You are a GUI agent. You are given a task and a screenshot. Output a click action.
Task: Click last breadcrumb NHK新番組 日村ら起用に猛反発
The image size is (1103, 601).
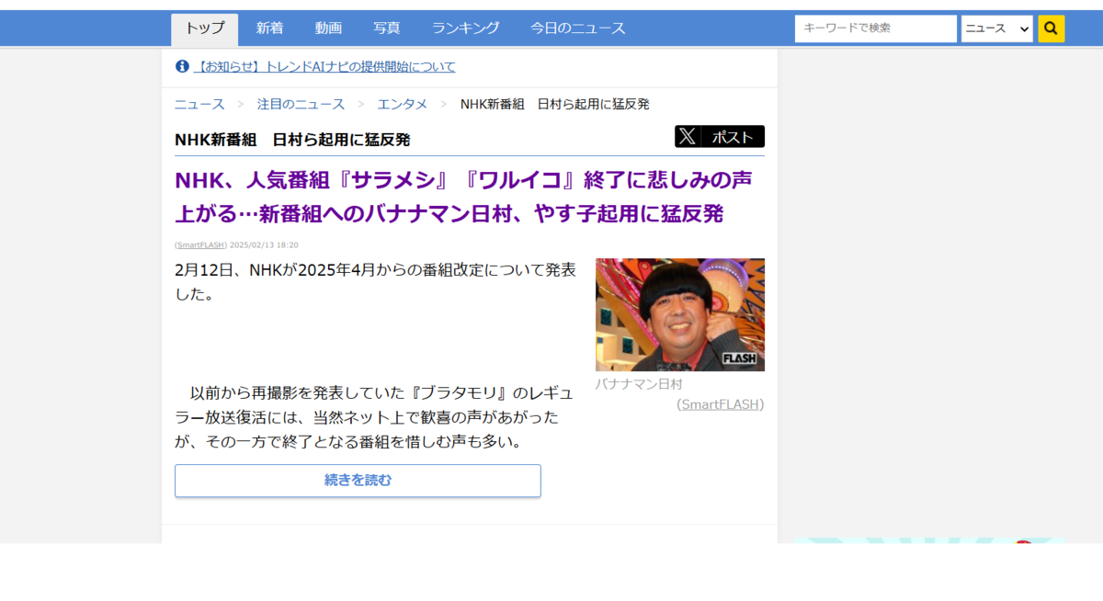555,104
